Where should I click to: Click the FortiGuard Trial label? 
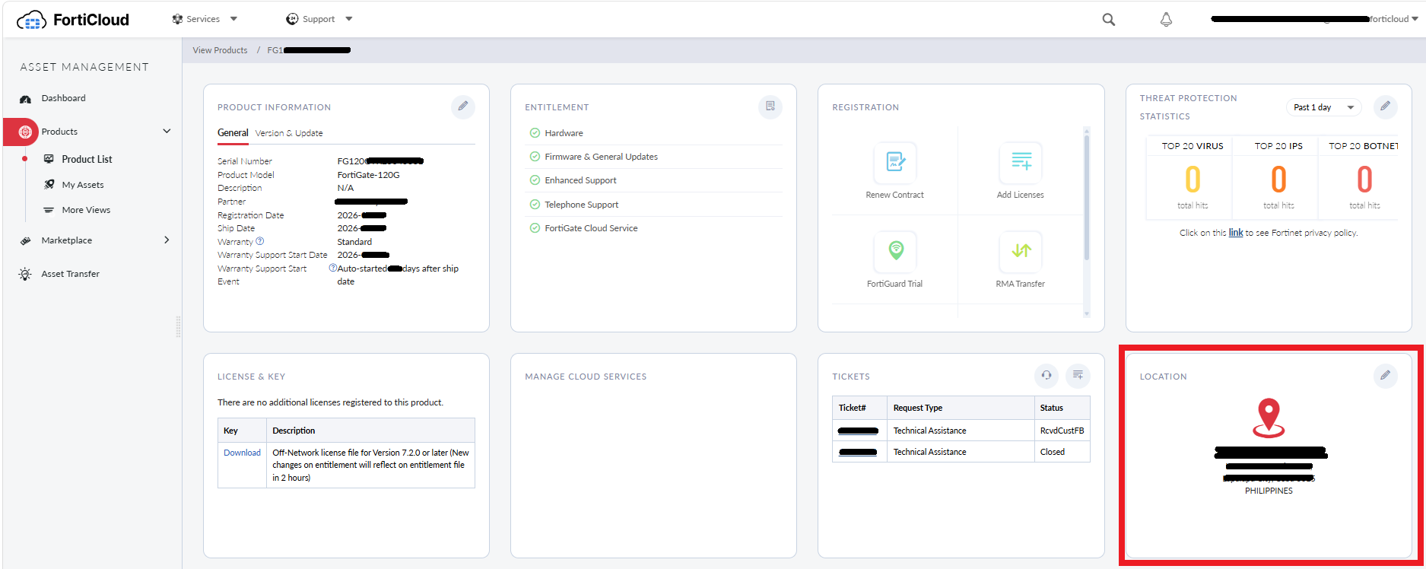pos(894,284)
